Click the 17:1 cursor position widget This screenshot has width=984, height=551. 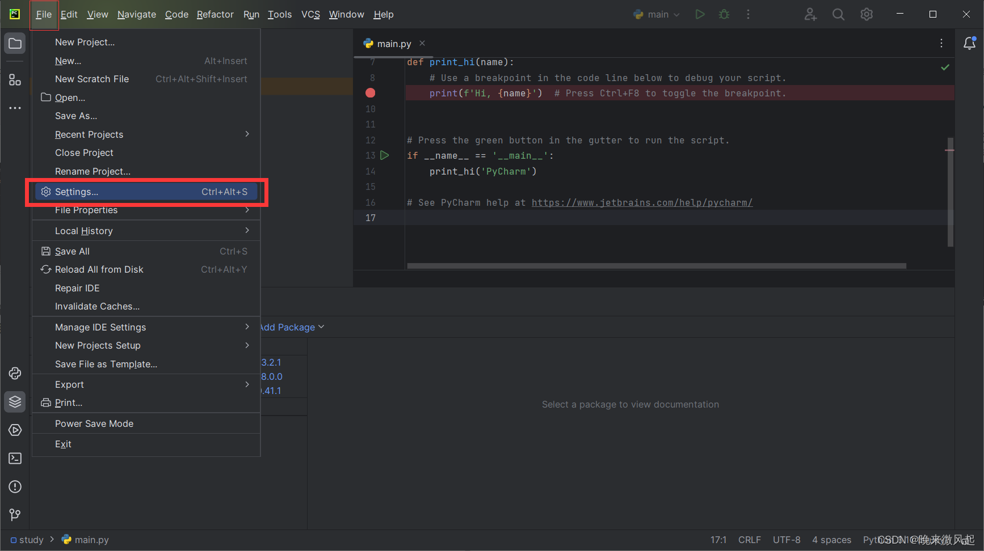[718, 540]
